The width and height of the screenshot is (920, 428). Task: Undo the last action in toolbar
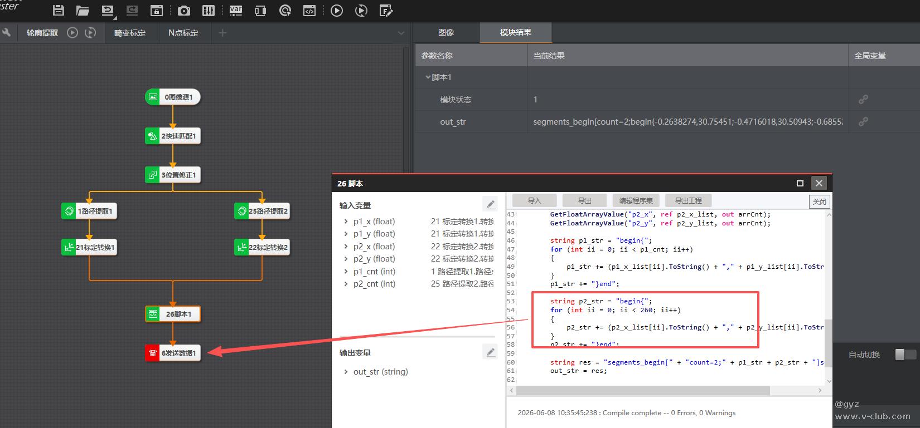[107, 11]
